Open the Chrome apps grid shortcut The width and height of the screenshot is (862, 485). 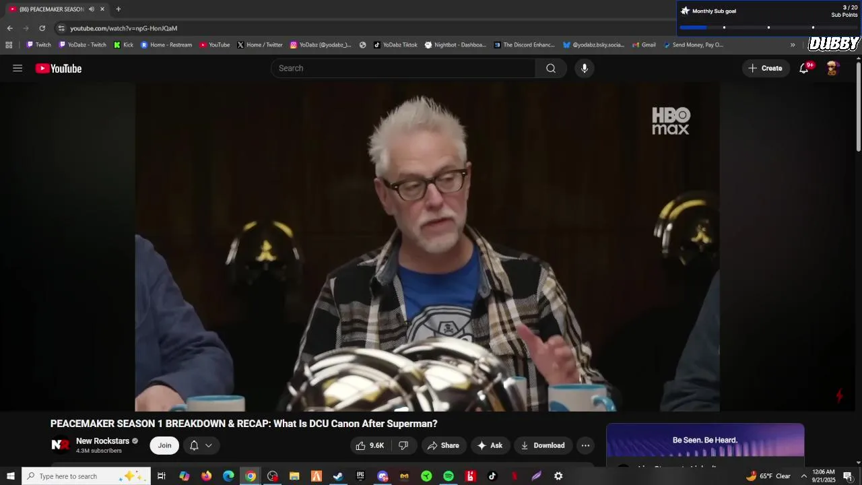(x=9, y=45)
